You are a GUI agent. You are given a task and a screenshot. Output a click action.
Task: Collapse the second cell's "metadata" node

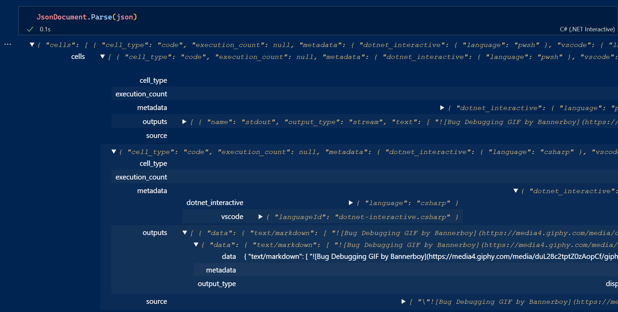click(x=516, y=191)
